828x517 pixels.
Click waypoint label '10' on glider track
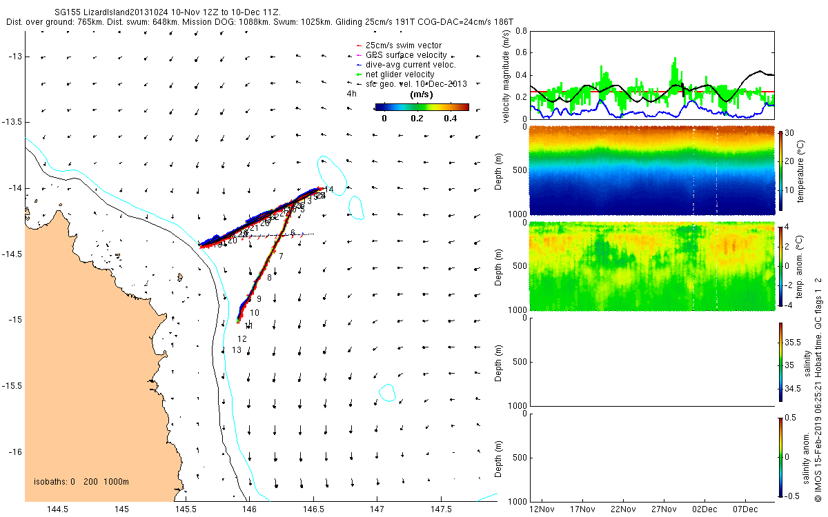255,313
